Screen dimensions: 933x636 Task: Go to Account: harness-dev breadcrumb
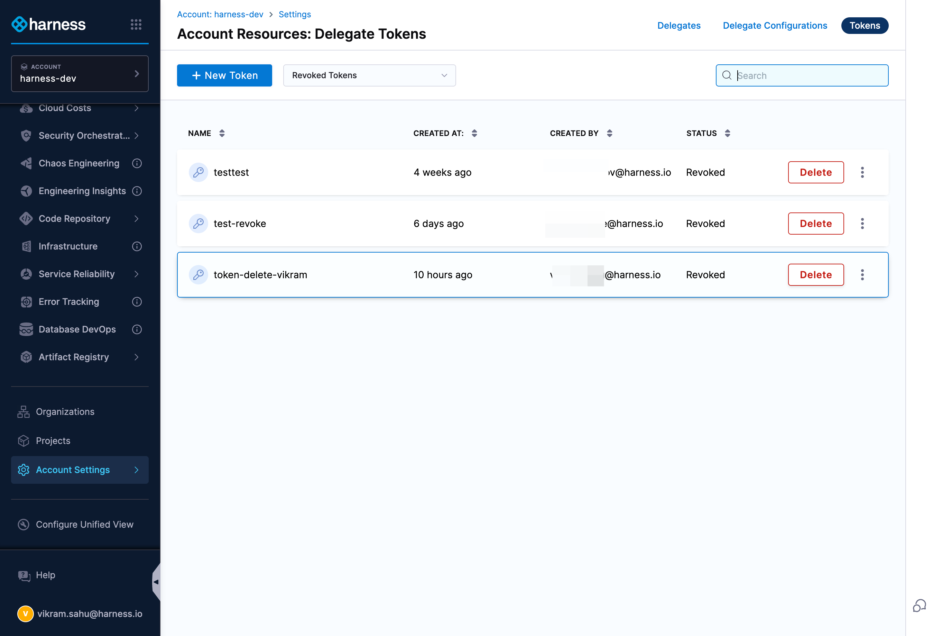[220, 15]
